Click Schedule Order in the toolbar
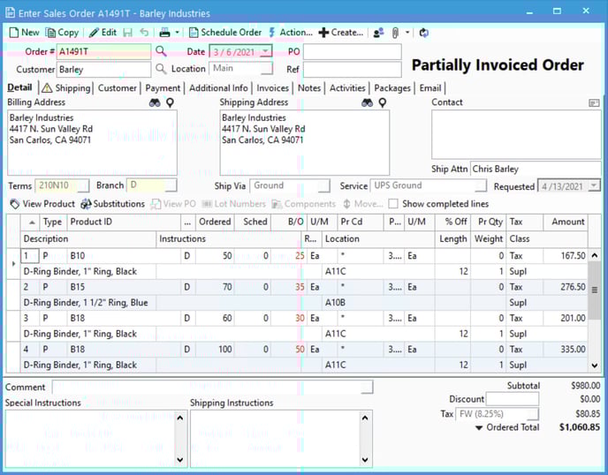 (x=225, y=33)
